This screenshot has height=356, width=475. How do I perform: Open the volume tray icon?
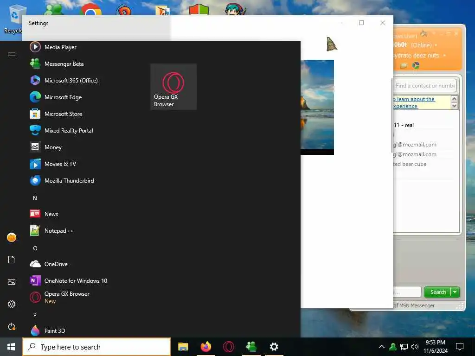coord(415,347)
